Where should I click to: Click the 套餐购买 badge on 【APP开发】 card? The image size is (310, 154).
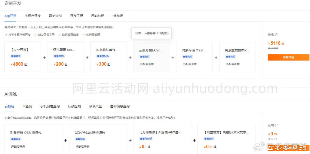(16, 56)
